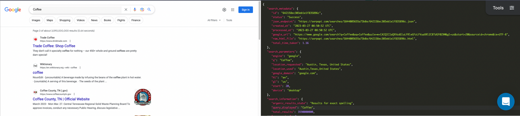This screenshot has width=520, height=116.
Task: Select the Videos filter tab
Action: (x=81, y=20)
